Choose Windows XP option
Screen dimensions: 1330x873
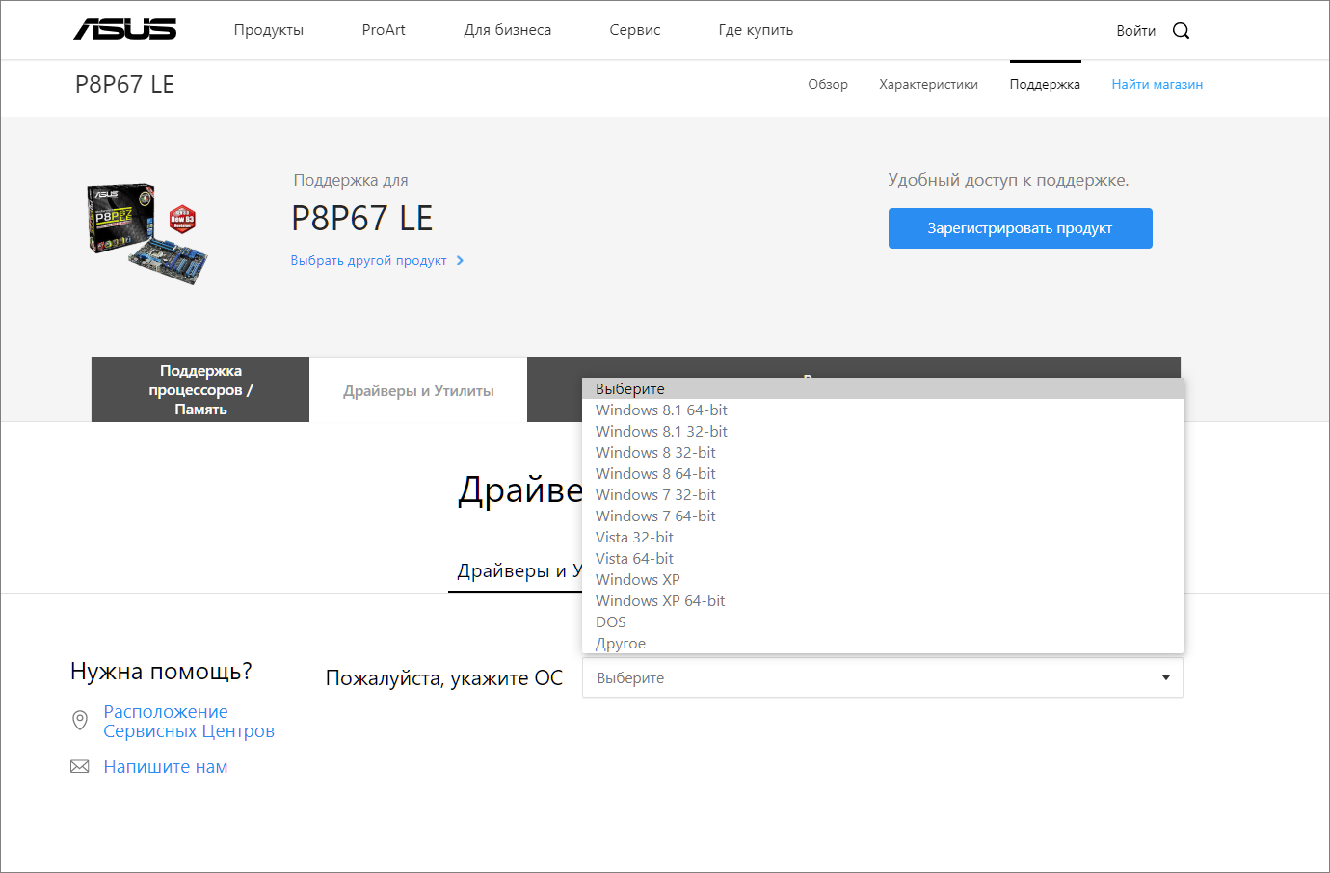(x=883, y=579)
